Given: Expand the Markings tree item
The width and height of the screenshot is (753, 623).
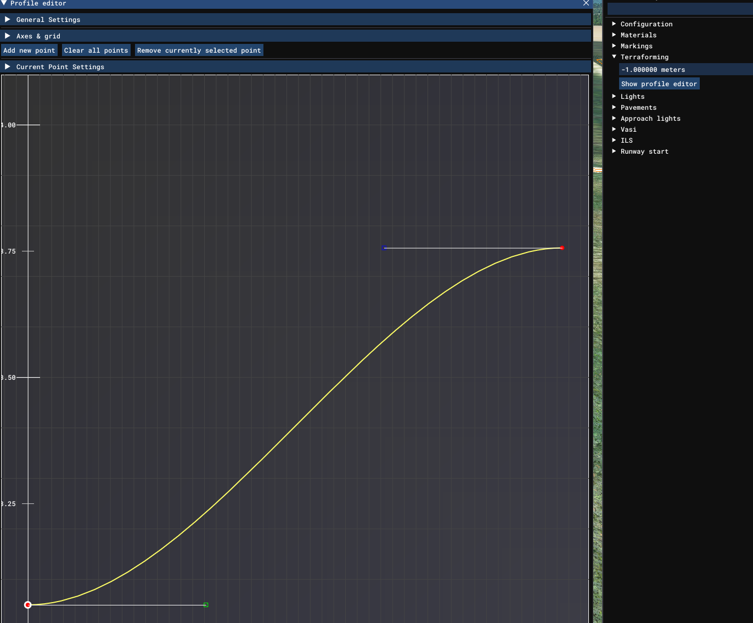Looking at the screenshot, I should click(x=614, y=46).
